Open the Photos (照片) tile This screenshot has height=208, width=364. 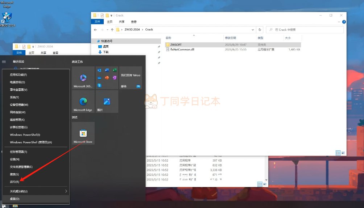107,101
